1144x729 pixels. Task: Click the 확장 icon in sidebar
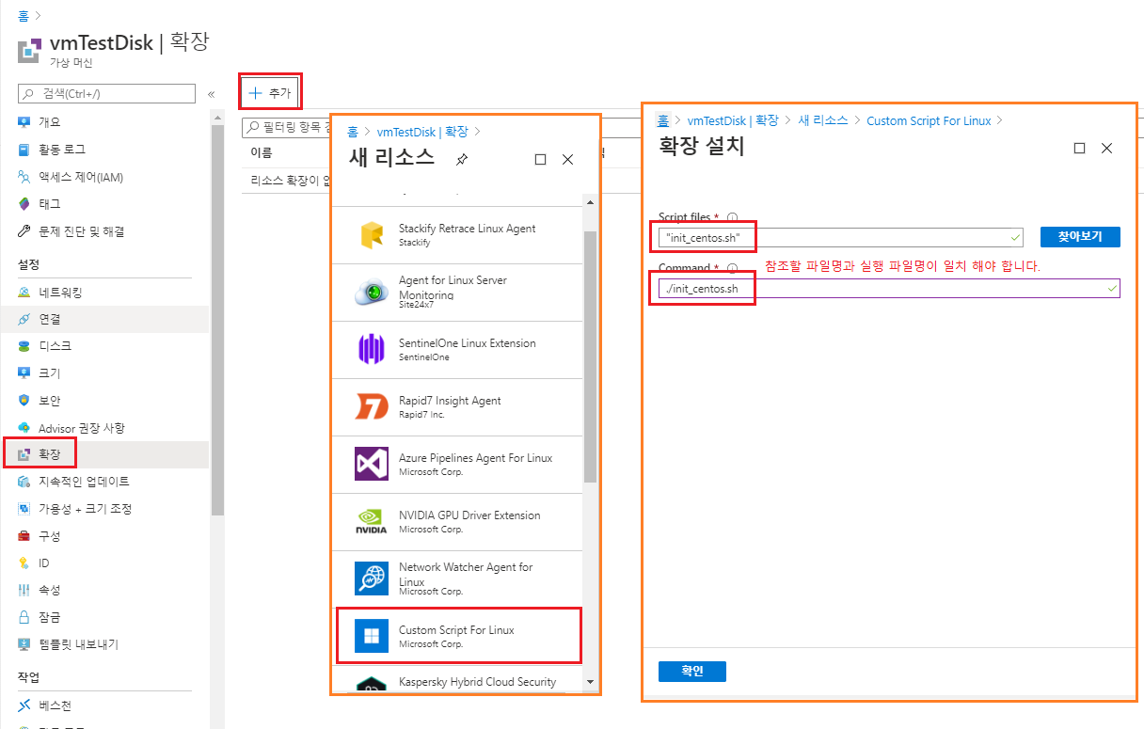(x=24, y=454)
